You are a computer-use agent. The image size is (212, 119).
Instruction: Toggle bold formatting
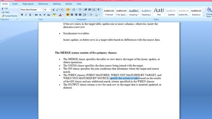click(22, 15)
